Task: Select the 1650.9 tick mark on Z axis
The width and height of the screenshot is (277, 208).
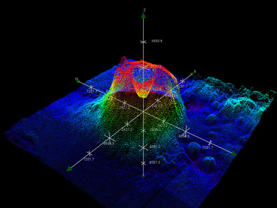Action: (x=143, y=42)
